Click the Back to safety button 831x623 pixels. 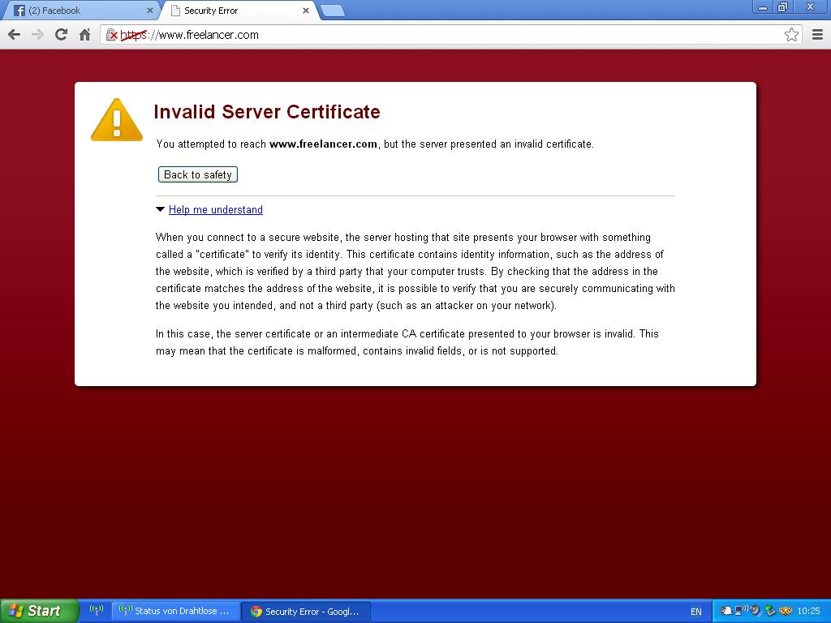(x=198, y=174)
